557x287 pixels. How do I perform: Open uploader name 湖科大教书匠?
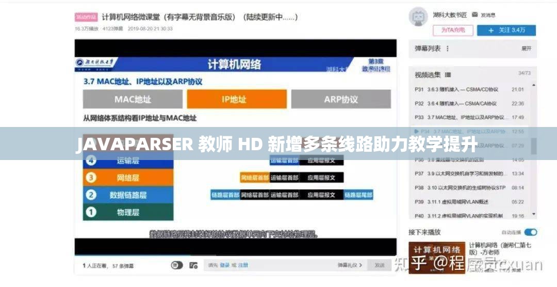(450, 14)
